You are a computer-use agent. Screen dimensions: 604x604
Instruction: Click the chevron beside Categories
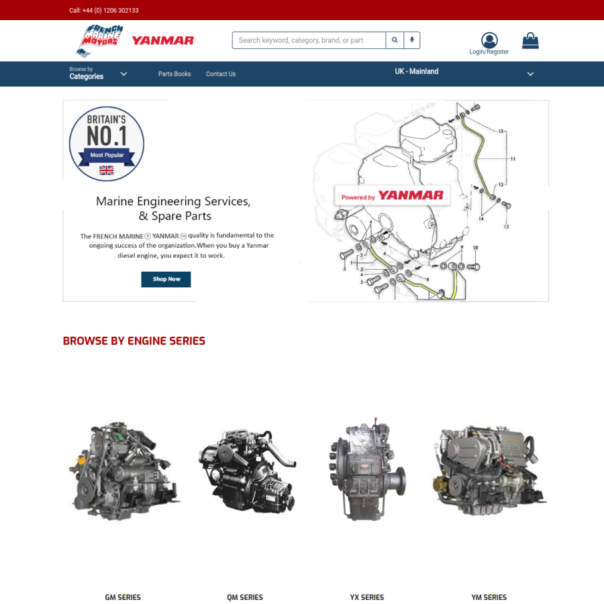pyautogui.click(x=123, y=74)
